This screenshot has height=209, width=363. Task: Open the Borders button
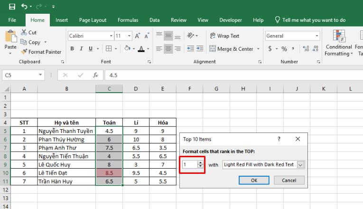click(x=109, y=48)
